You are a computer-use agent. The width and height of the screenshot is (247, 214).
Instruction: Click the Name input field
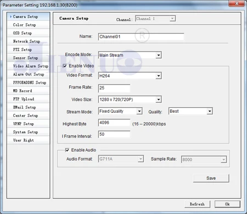pos(141,37)
